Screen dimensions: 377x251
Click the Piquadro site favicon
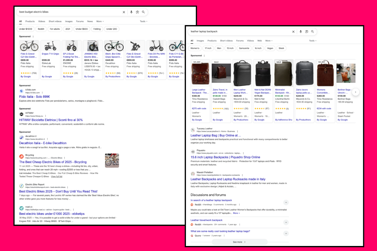click(x=193, y=152)
